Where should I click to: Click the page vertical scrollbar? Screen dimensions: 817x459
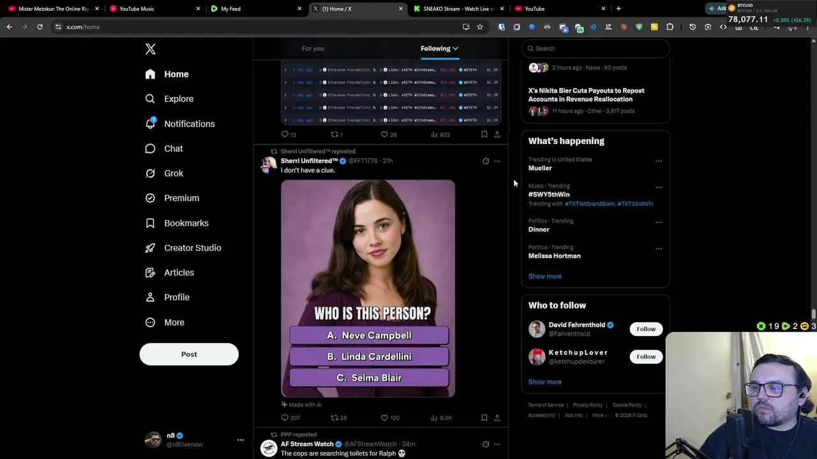813,314
